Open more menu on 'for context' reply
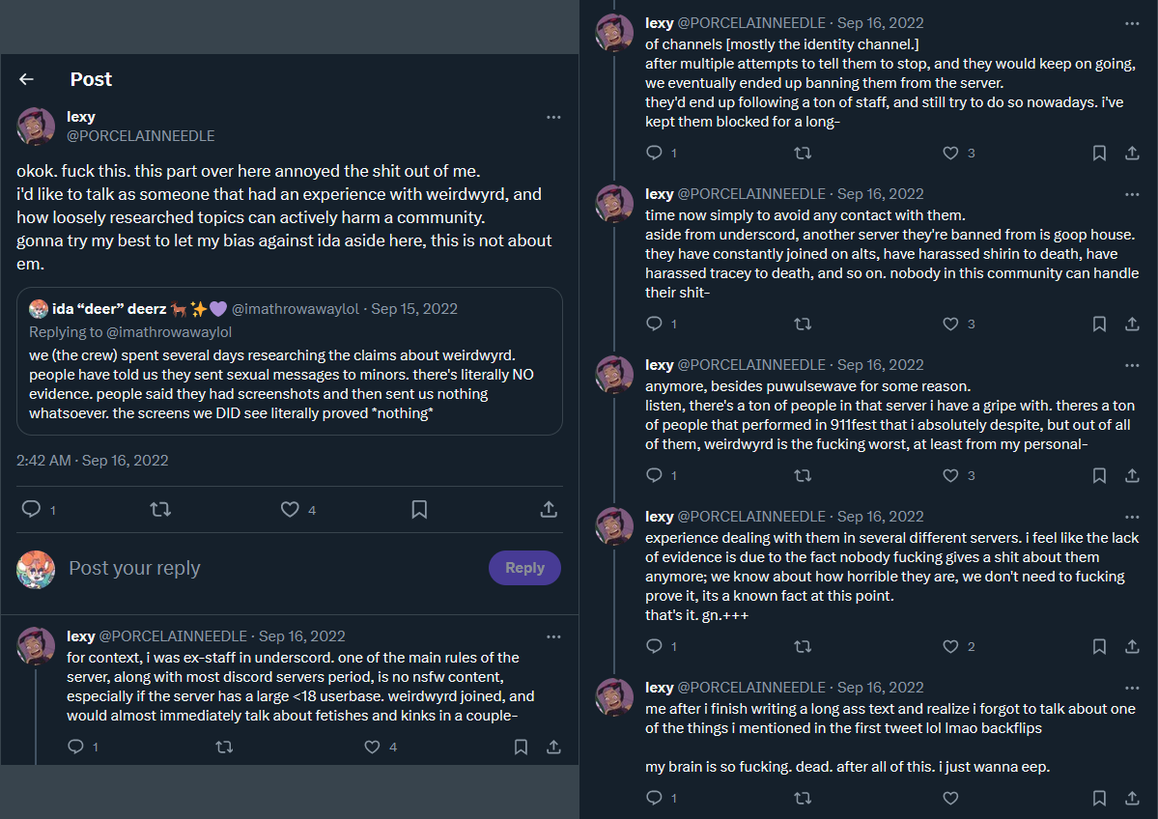Viewport: 1158px width, 819px height. tap(553, 636)
